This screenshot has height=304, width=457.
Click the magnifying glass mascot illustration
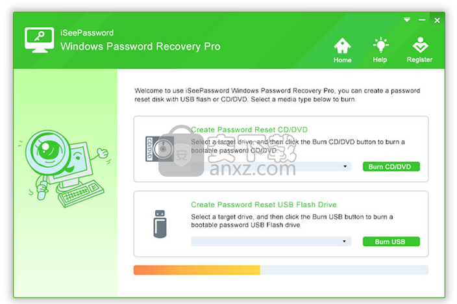(65, 169)
